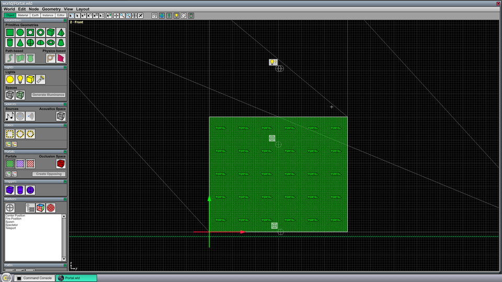This screenshot has height=282, width=502.
Task: Click the Create Opposing button
Action: coord(49,174)
